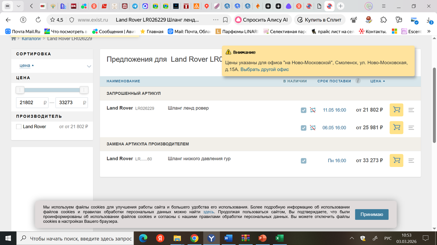
Task: Accept cookies with the Принимаю button
Action: pyautogui.click(x=372, y=215)
